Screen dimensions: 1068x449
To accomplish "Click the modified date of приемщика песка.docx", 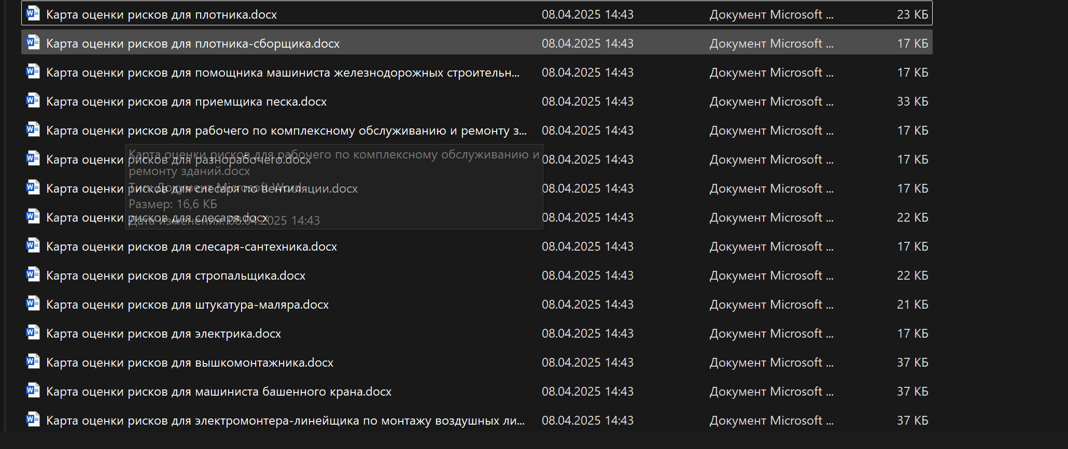I will (x=587, y=102).
